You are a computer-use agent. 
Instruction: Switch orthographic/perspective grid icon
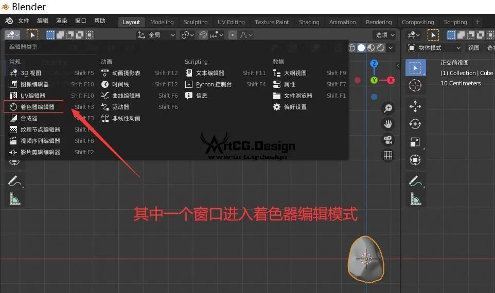point(388,155)
